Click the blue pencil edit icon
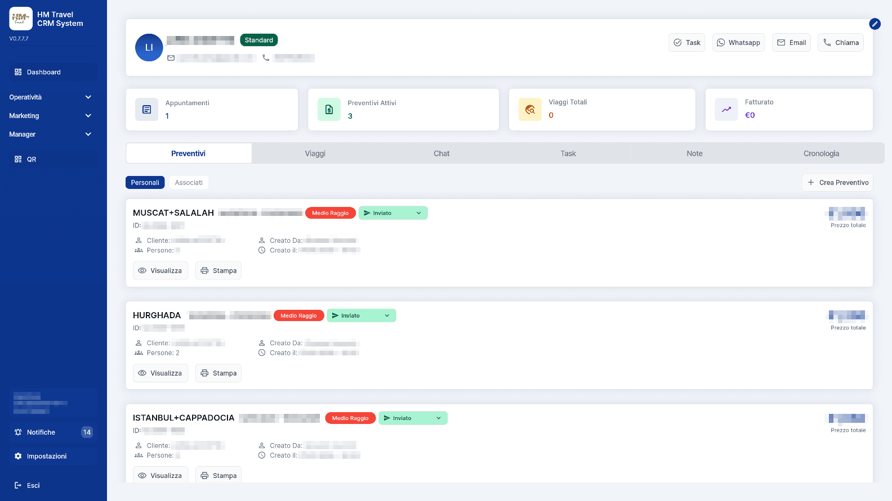Screen dimensions: 892x501 point(875,24)
